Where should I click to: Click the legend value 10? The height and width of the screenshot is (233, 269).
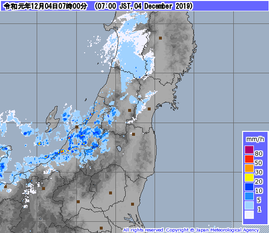point(259,191)
